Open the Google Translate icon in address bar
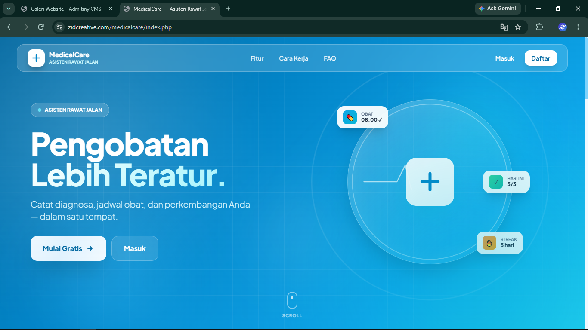The image size is (588, 330). tap(504, 27)
